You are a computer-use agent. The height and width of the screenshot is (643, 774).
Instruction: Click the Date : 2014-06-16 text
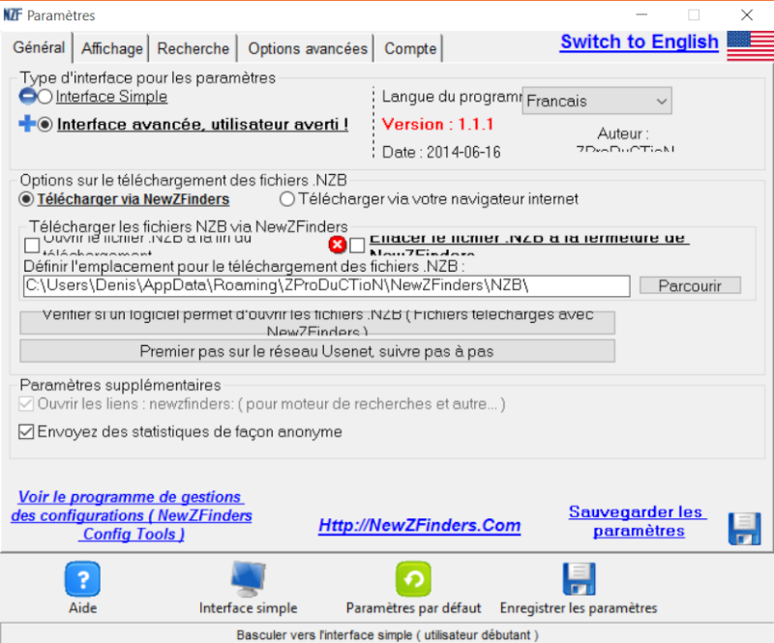[x=441, y=152]
